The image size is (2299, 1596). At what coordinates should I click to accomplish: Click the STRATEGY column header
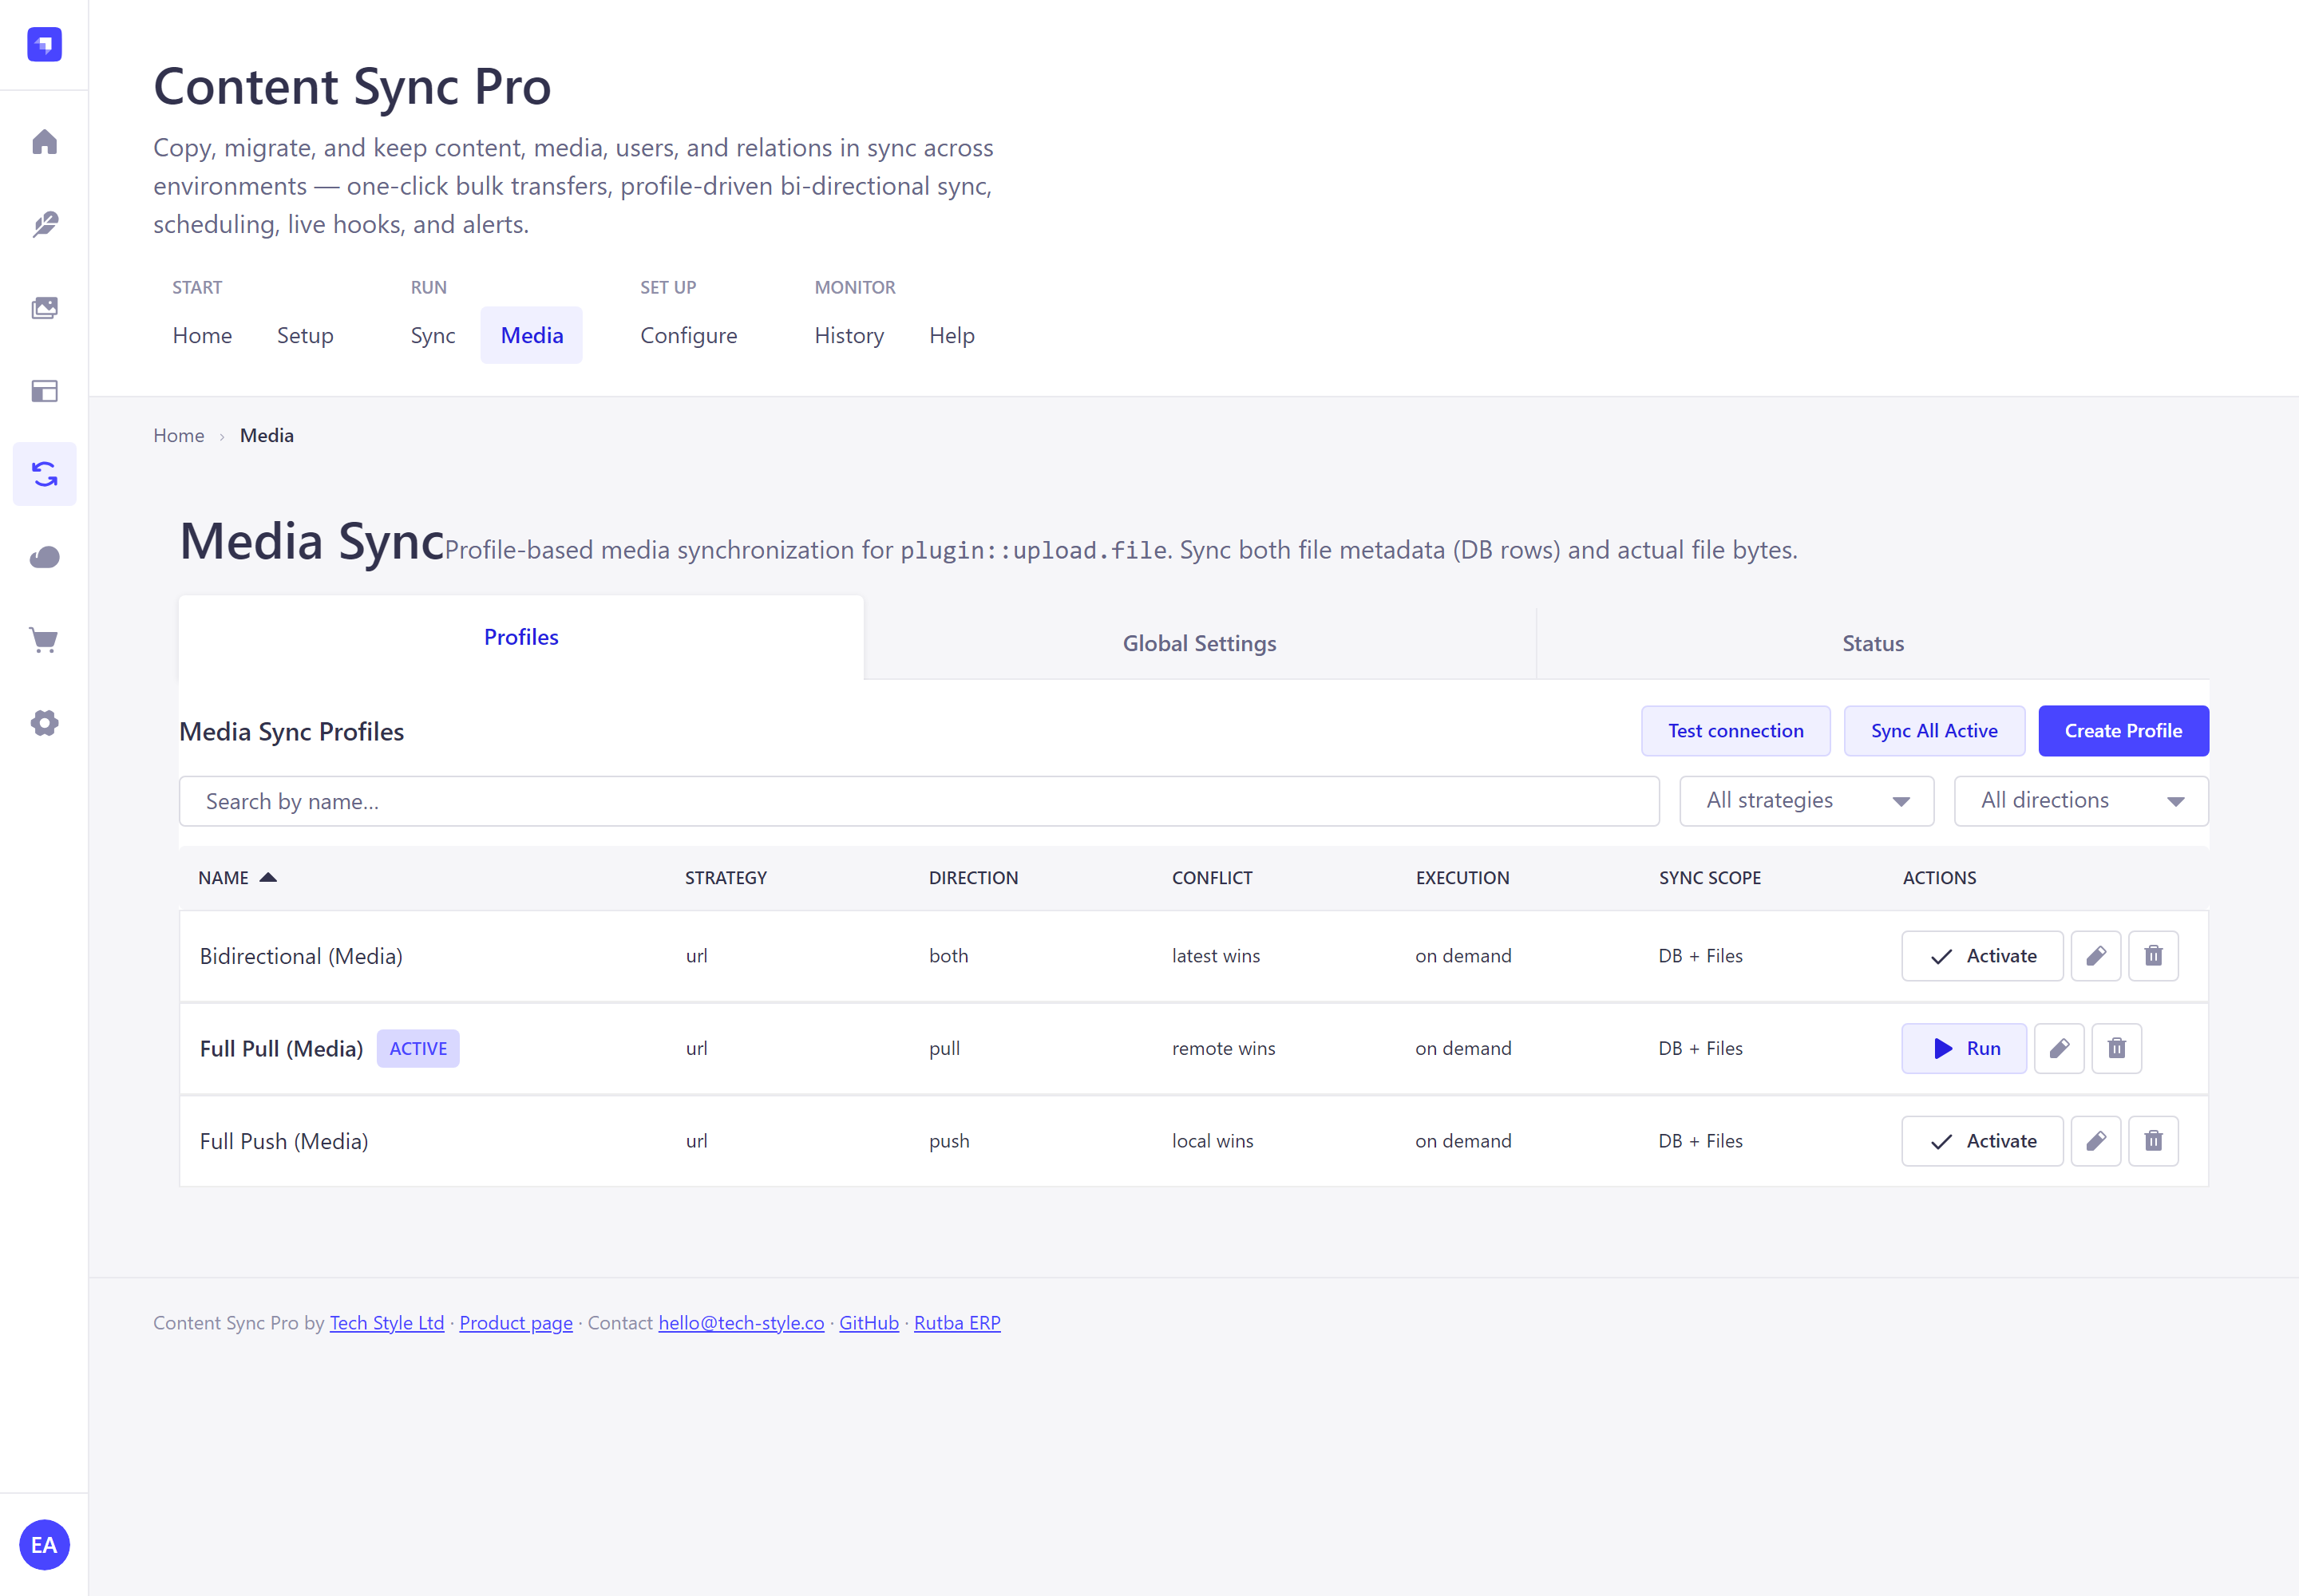pos(726,877)
